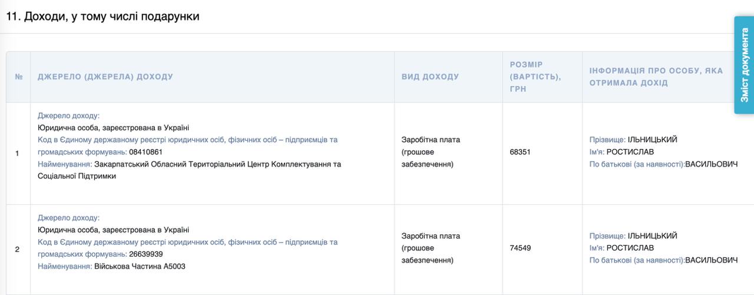
Task: Open the "Зміст документа" side tab
Action: 744,65
